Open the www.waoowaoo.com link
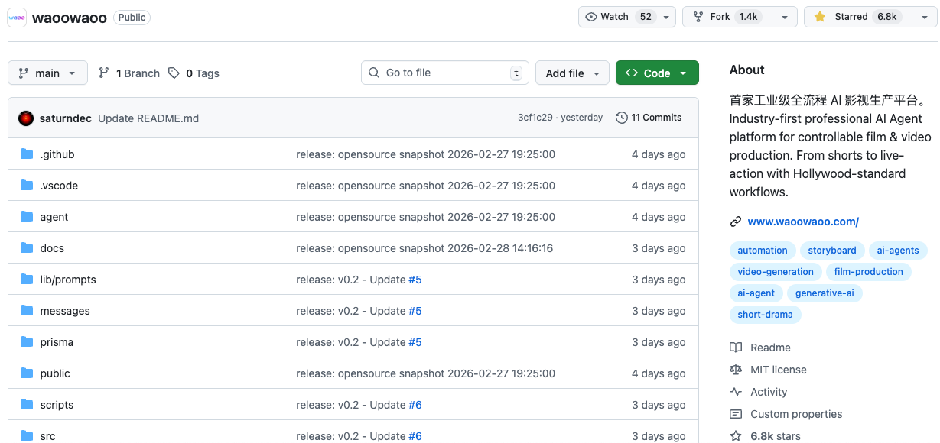Screen dimensions: 940x443 click(803, 221)
